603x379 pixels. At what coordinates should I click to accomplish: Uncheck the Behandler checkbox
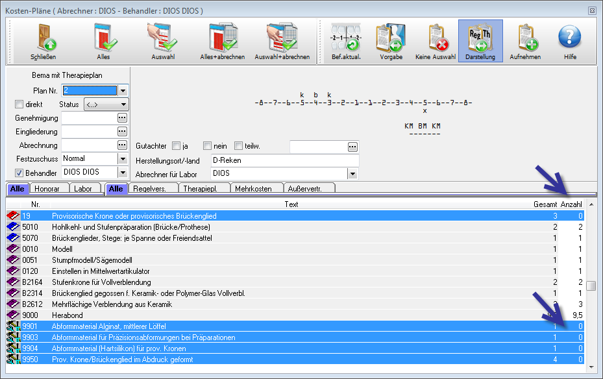(x=19, y=173)
